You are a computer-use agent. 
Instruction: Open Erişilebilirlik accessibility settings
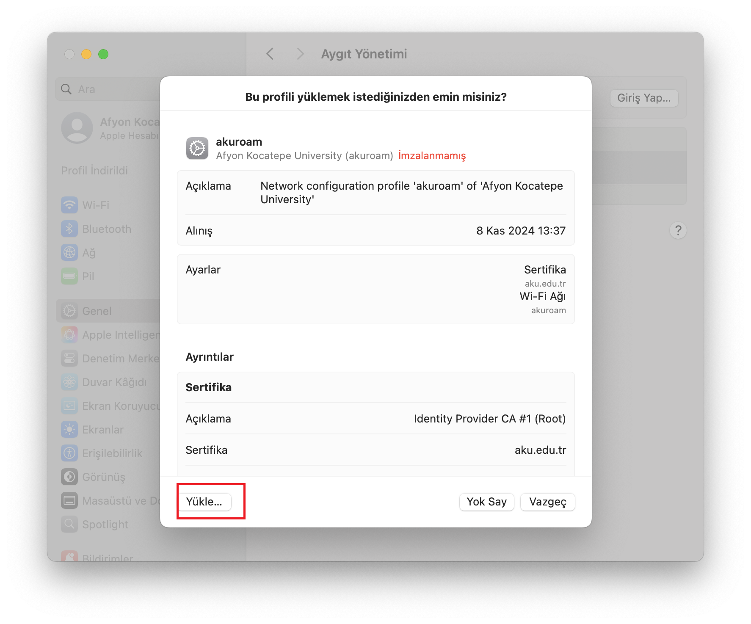pos(112,453)
